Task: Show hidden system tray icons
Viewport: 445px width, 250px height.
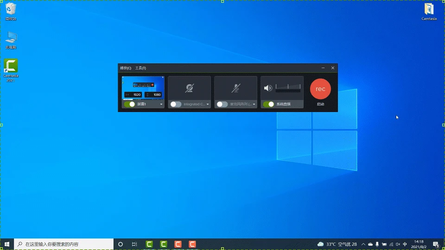Action: tap(363, 244)
